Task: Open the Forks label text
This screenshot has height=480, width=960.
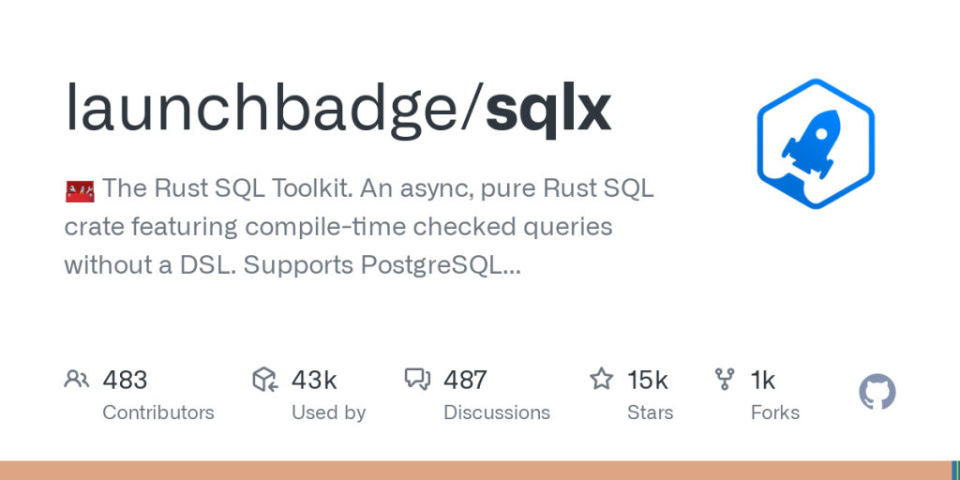Action: [x=775, y=412]
